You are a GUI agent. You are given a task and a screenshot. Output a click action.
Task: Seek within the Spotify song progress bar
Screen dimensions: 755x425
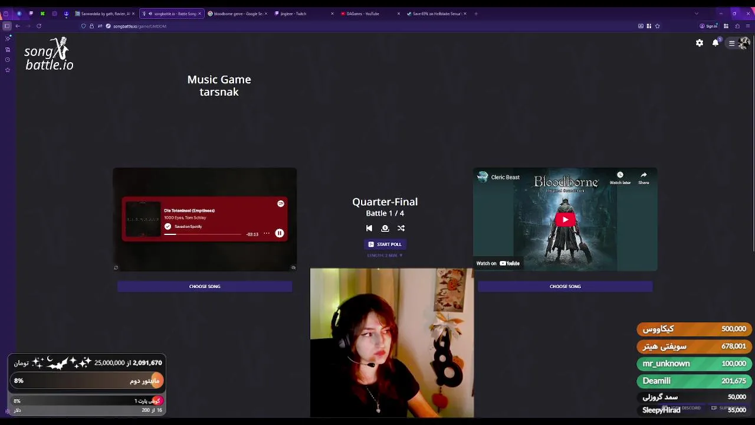point(202,234)
